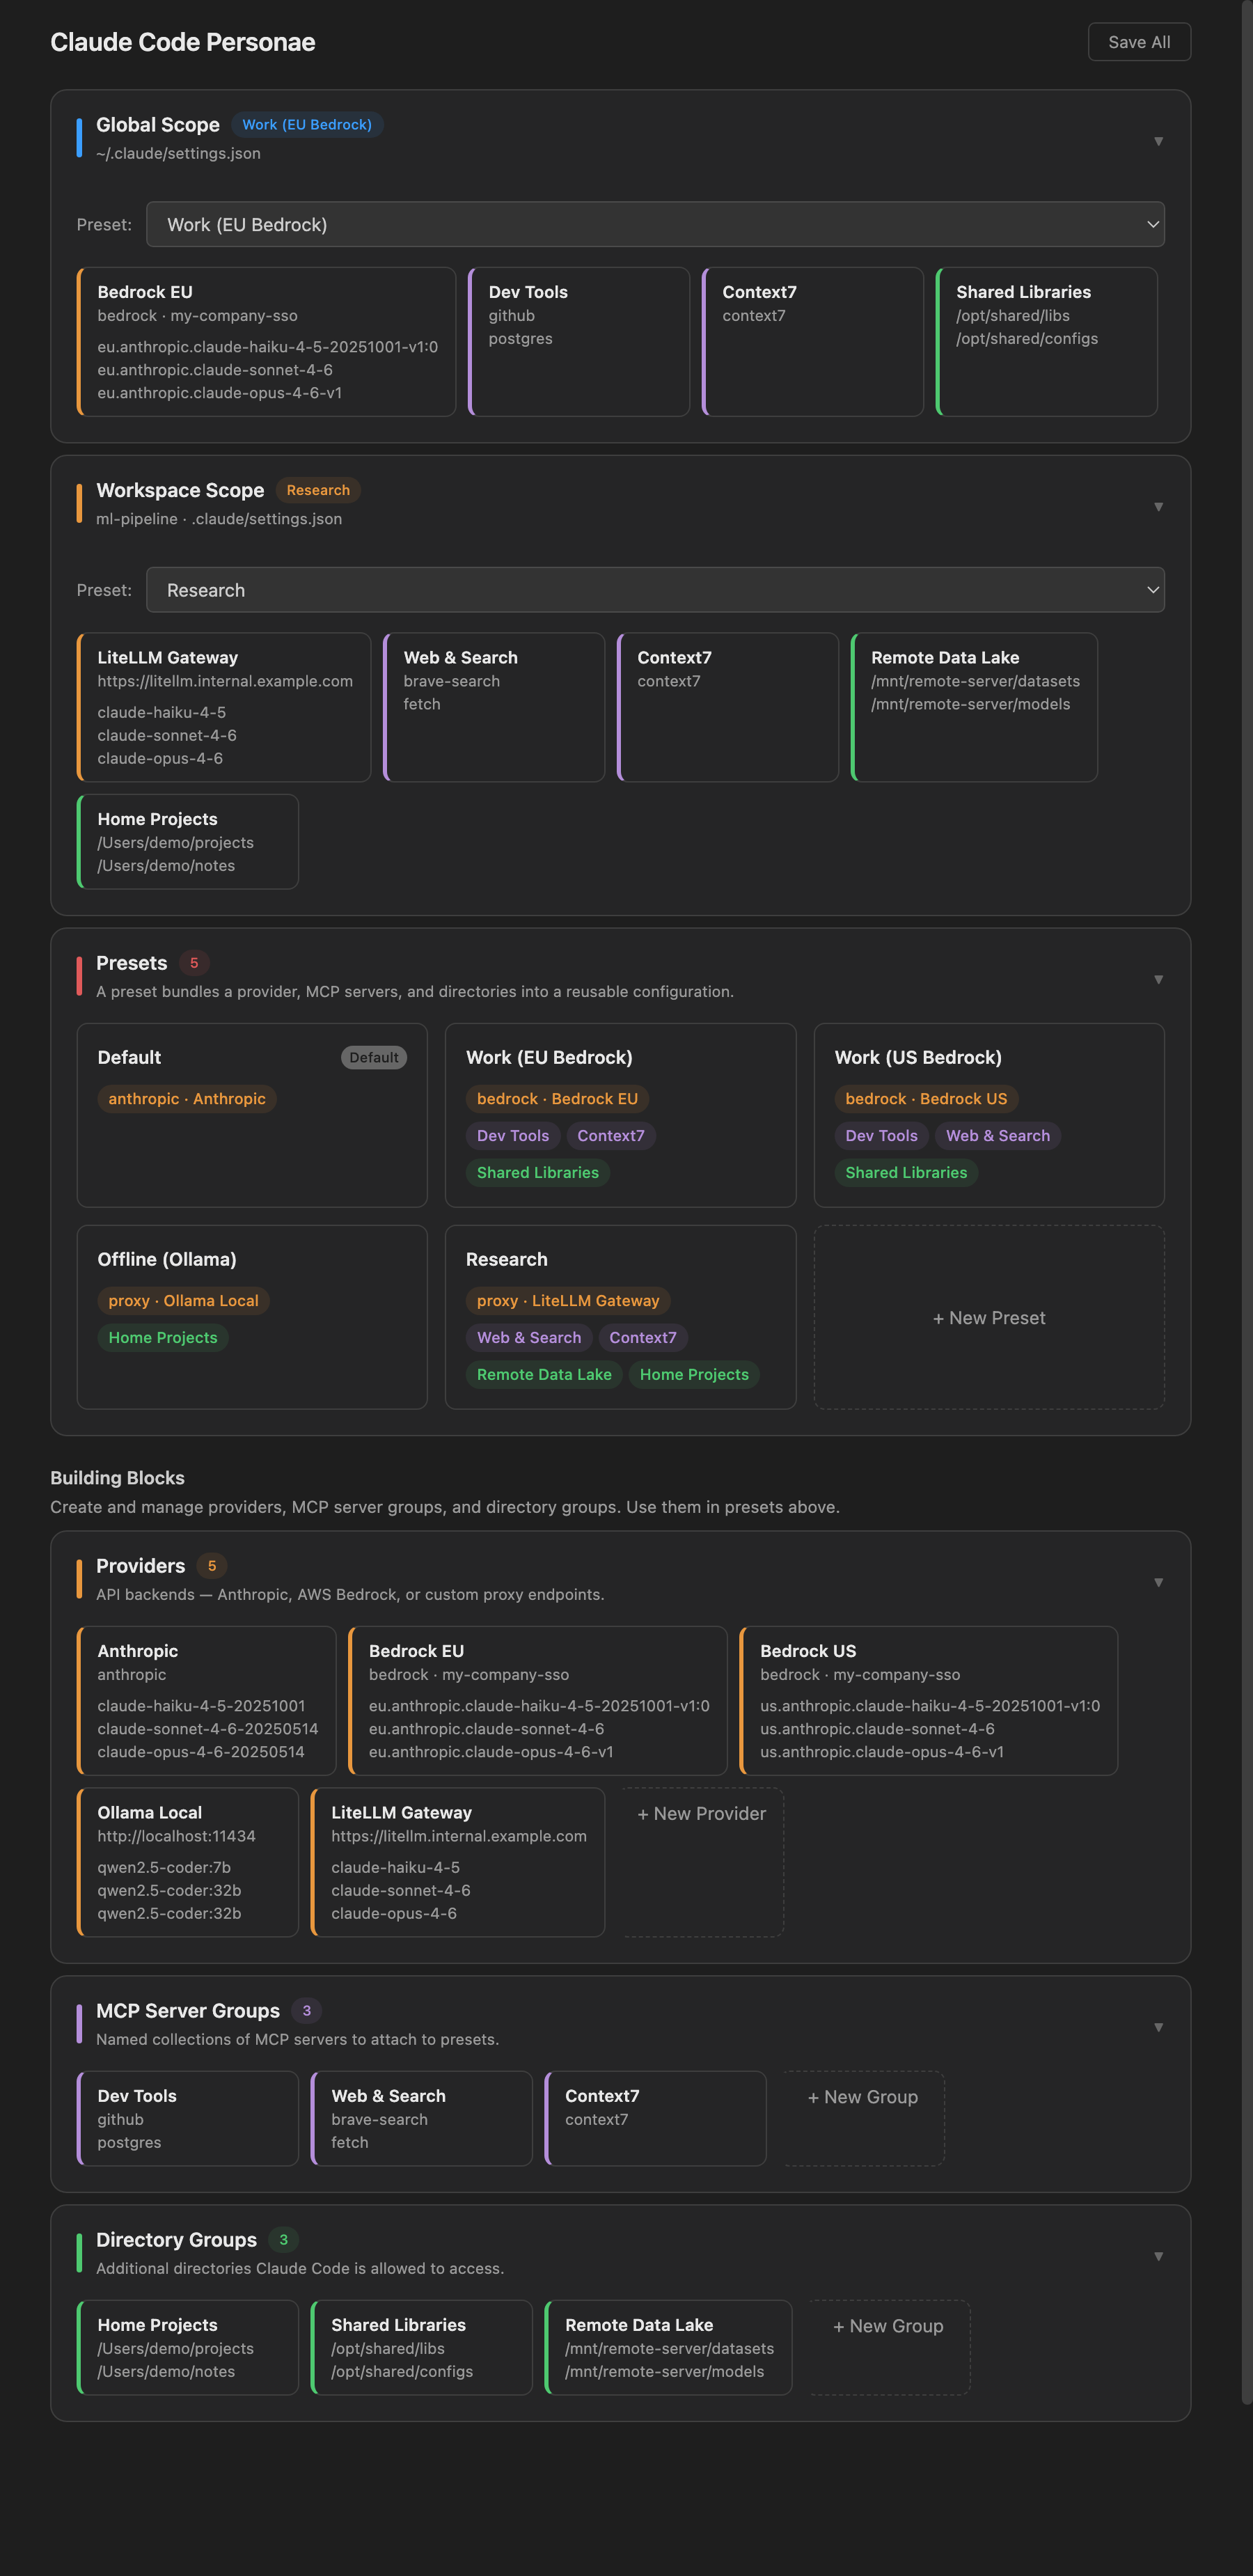
Task: Collapse the Presets section
Action: [1159, 978]
